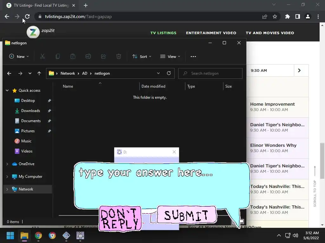Open the Elinor Wonders Why listing

[277, 148]
